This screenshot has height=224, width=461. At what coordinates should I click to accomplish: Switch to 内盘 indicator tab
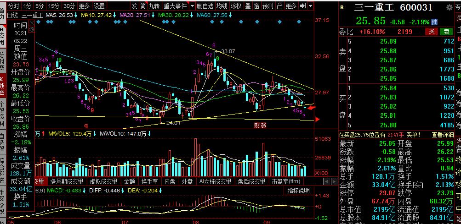tap(170, 181)
